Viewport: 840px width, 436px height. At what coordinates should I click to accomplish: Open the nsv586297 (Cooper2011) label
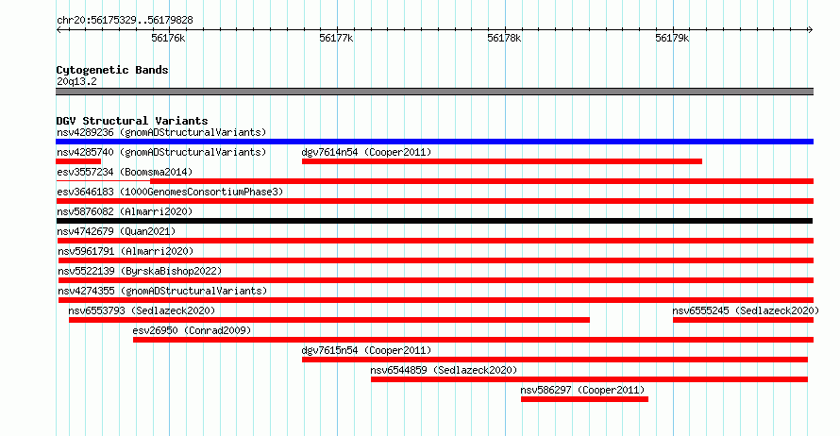coord(582,390)
